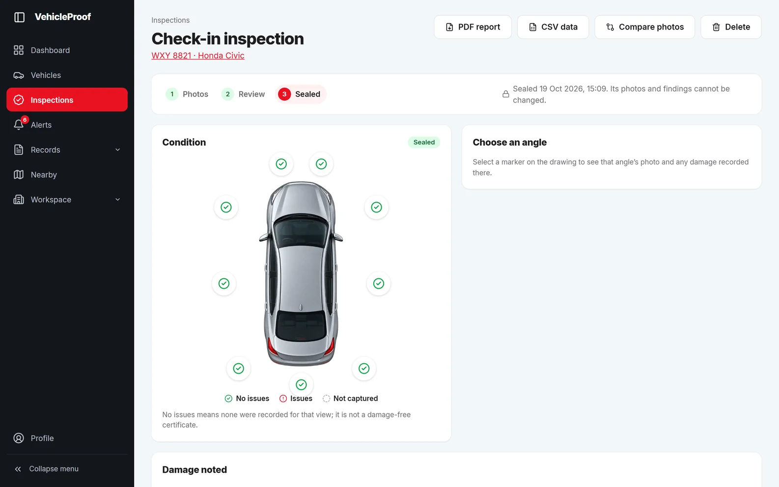The height and width of the screenshot is (487, 779).
Task: Delete this inspection
Action: [x=731, y=27]
